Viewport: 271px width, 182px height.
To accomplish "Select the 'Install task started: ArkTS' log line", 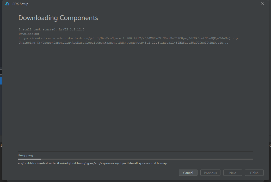I will click(52, 29).
